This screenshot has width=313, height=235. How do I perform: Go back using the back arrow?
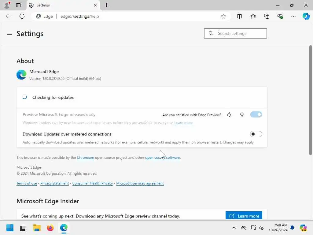(9, 16)
